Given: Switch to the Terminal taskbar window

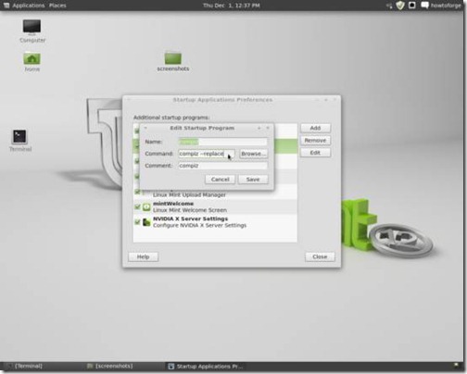Looking at the screenshot, I should [25, 366].
